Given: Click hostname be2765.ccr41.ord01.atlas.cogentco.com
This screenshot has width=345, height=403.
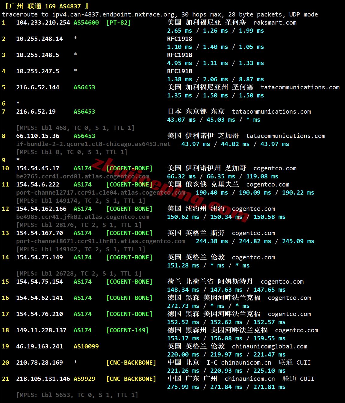Looking at the screenshot, I should pos(83,176).
